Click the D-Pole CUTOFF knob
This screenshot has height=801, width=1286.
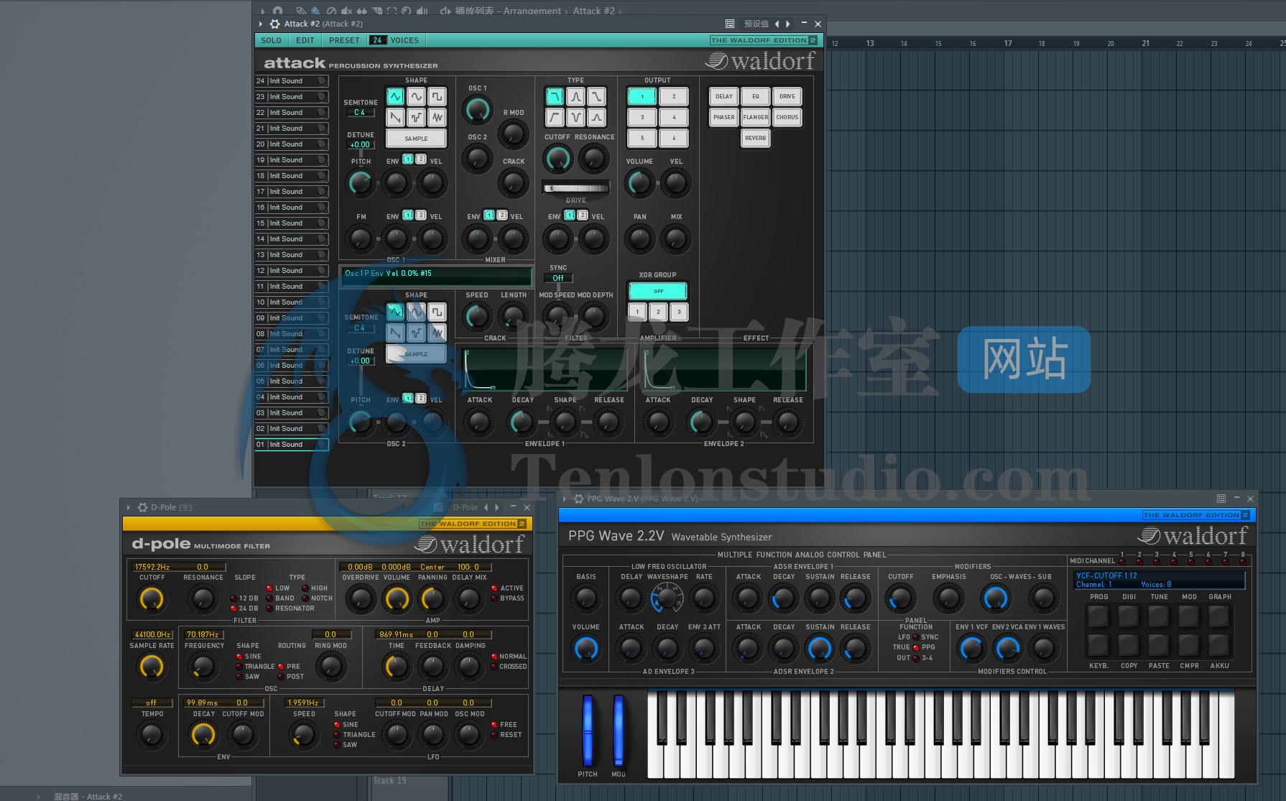click(152, 600)
